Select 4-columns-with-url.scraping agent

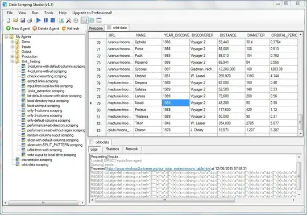[47, 71]
